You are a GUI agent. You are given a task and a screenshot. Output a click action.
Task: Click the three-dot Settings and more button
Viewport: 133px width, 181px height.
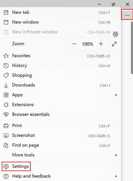[x=127, y=15]
